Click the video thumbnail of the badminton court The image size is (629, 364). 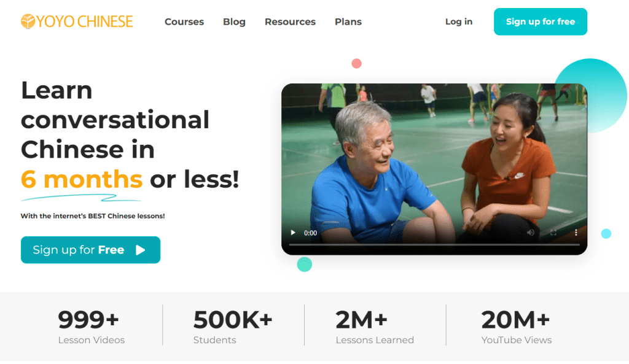(x=434, y=160)
